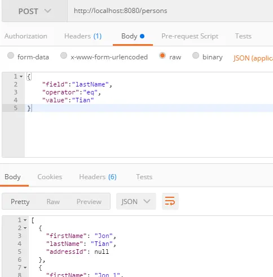The width and height of the screenshot is (273, 277).
Task: Toggle the response line wrap icon
Action: [x=170, y=201]
